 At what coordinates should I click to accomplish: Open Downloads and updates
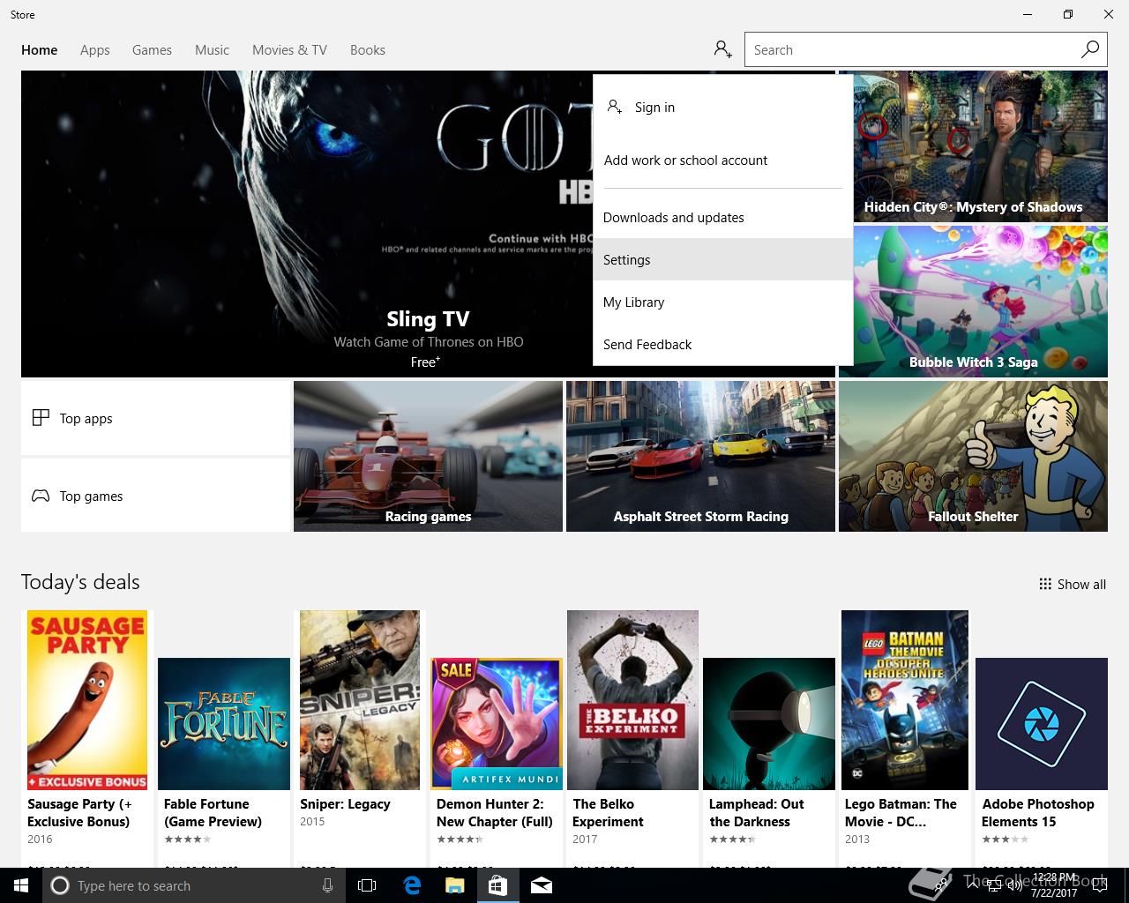point(723,218)
